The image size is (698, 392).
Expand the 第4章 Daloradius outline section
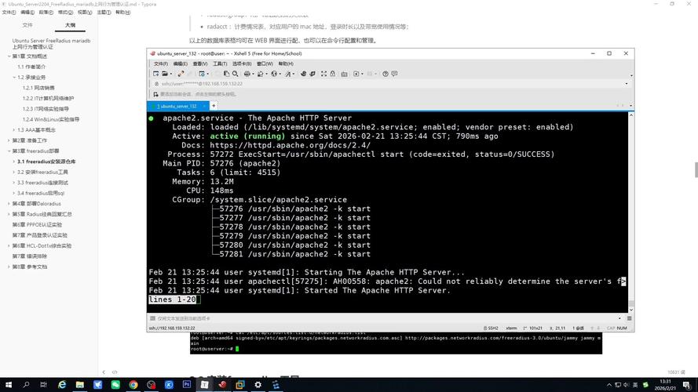click(9, 204)
